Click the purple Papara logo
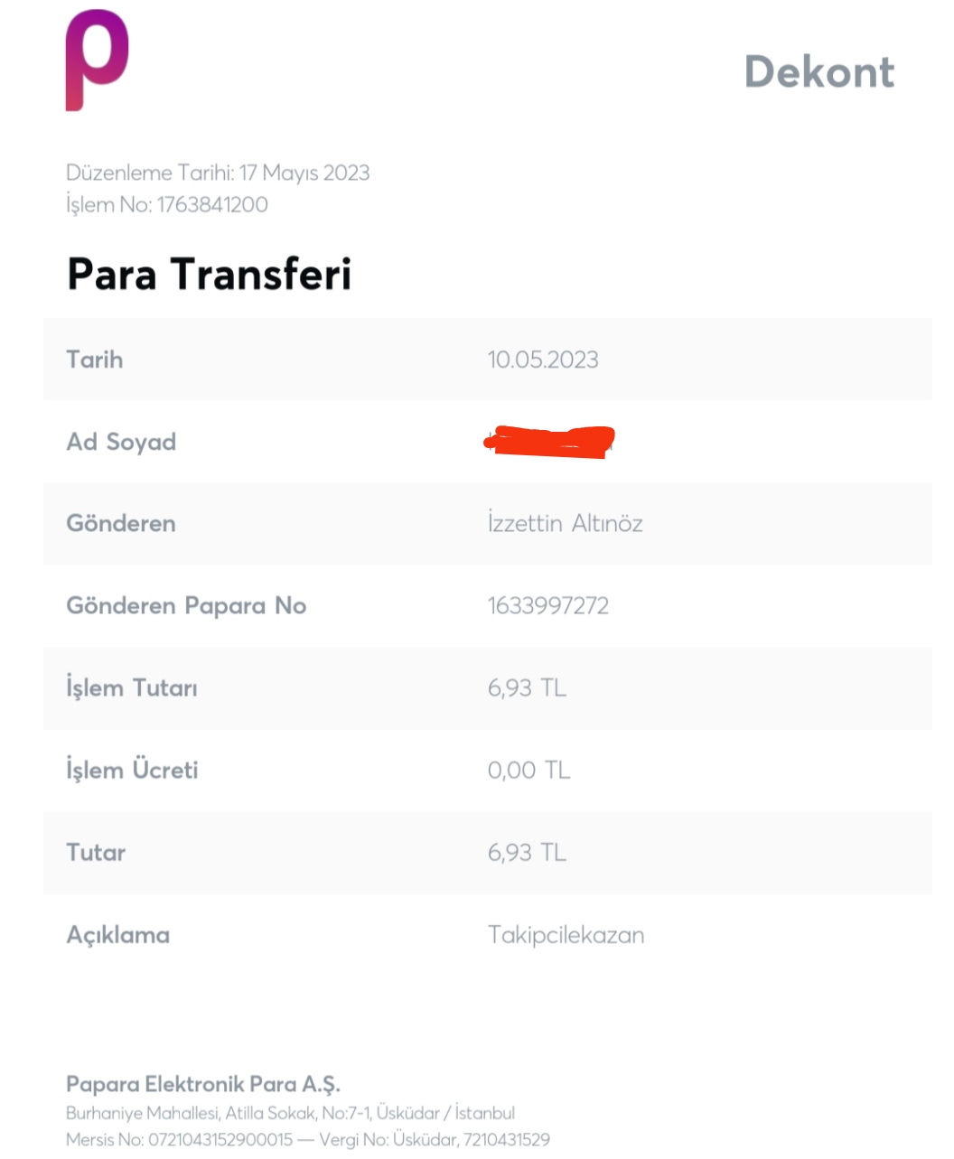 pos(97,60)
